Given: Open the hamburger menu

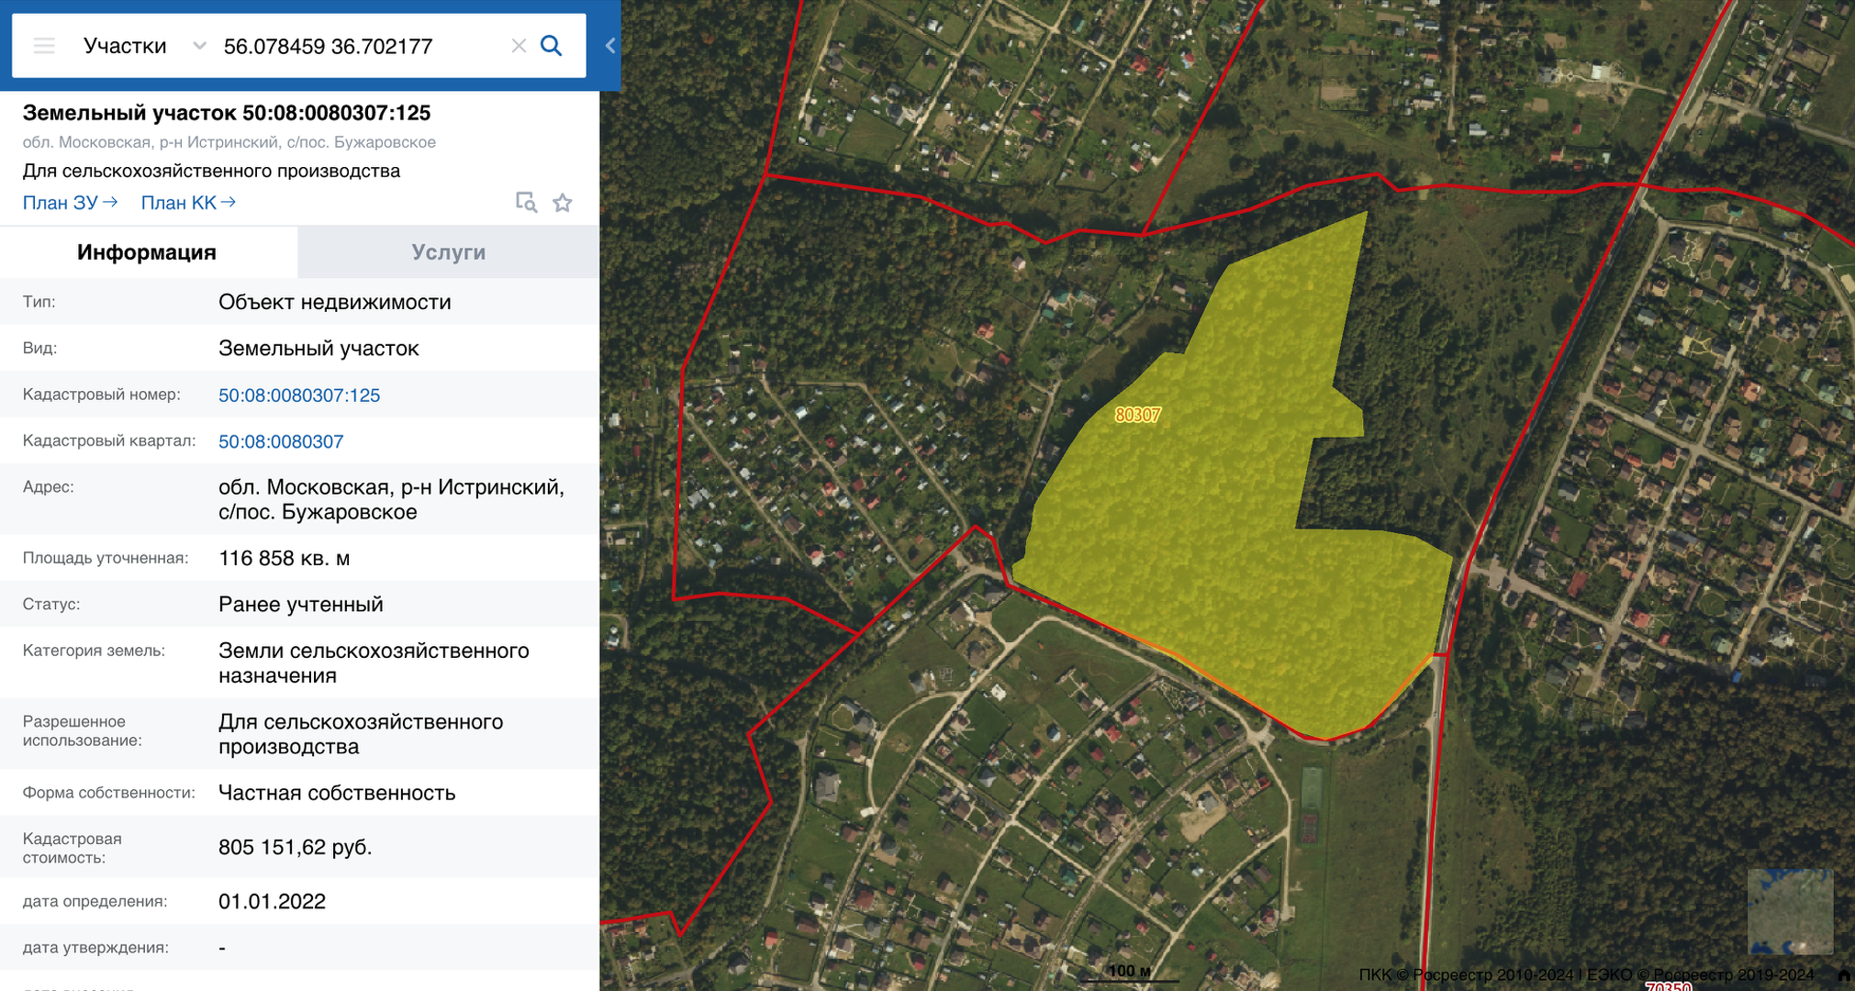Looking at the screenshot, I should (44, 46).
